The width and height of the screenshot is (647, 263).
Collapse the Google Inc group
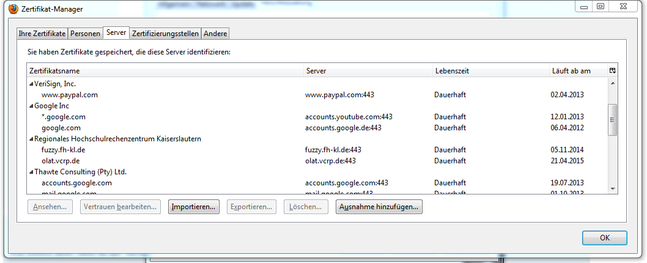(31, 106)
